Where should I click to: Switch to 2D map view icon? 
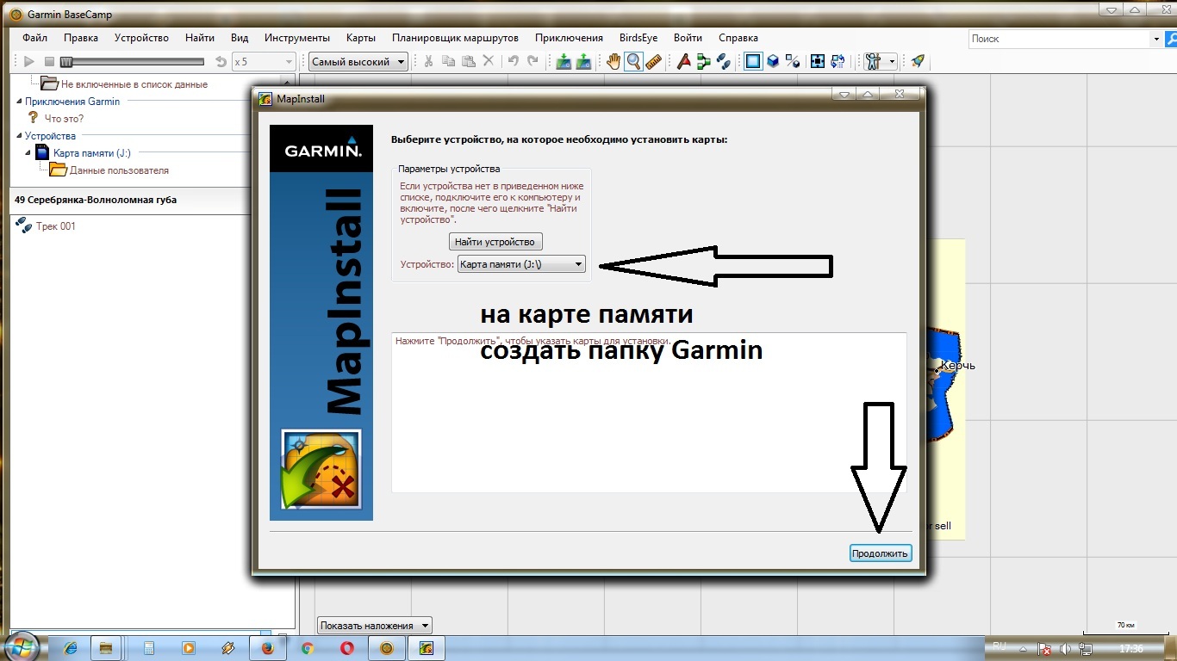tap(754, 62)
